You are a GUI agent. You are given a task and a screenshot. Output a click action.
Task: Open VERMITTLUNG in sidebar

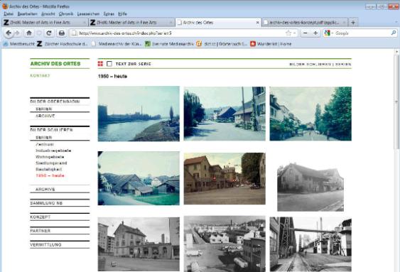point(45,244)
